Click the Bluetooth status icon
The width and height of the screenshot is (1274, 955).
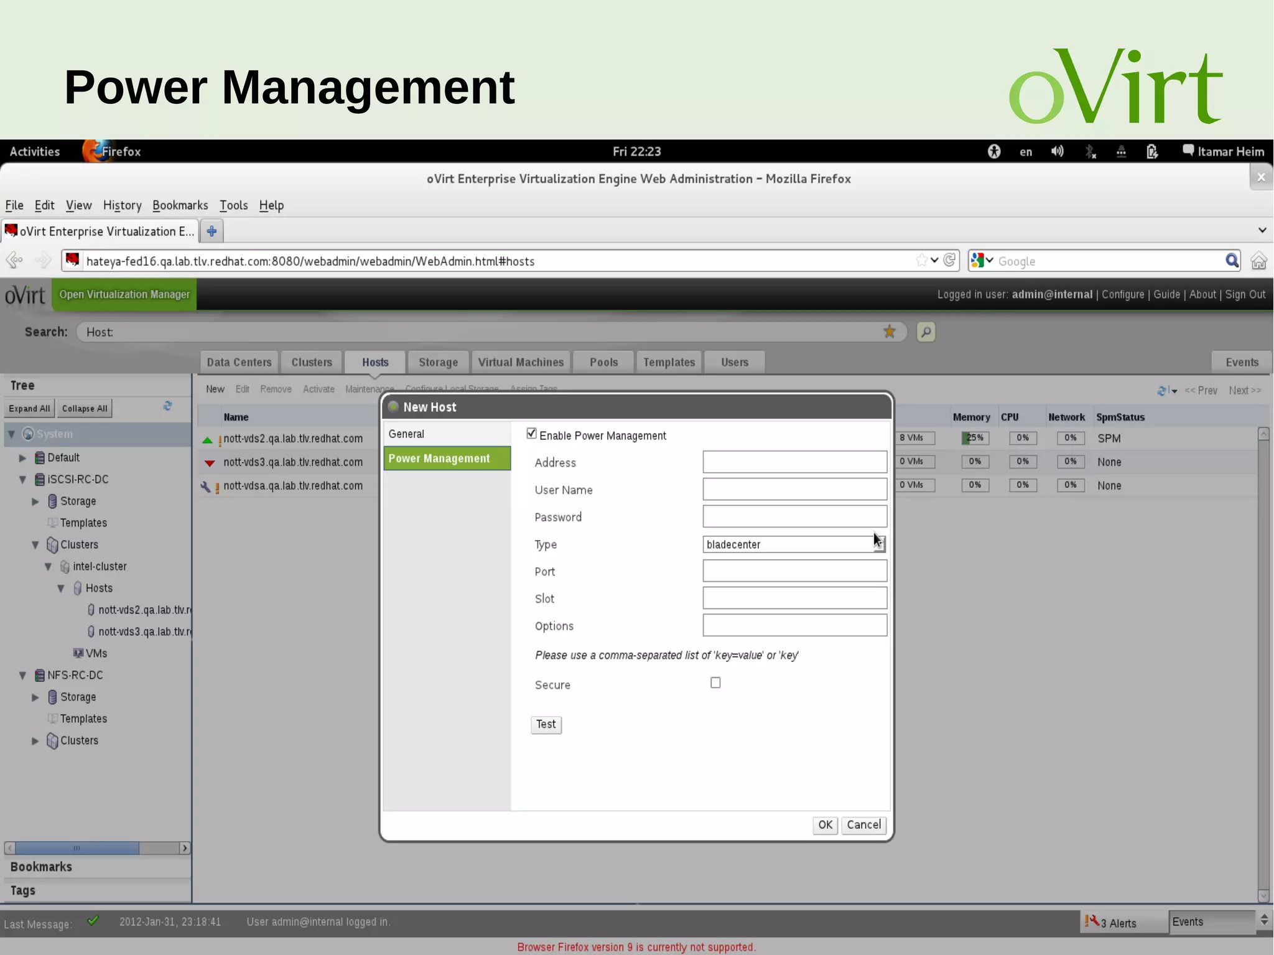click(1090, 151)
